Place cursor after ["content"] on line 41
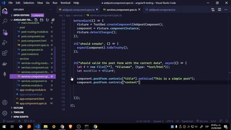231x130 pixels. pos(140,82)
